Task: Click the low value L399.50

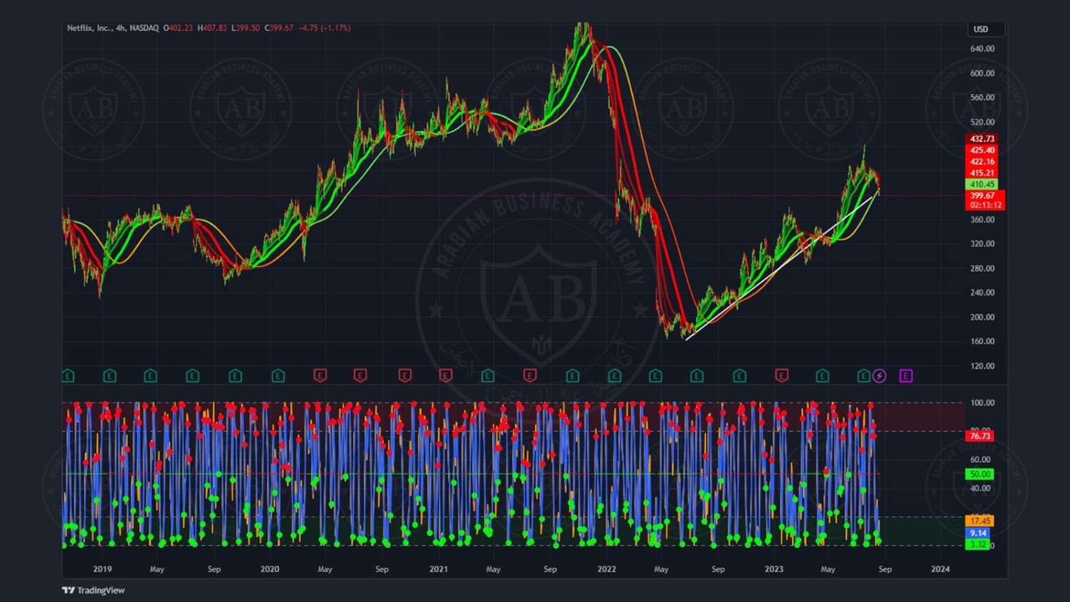Action: coord(245,28)
